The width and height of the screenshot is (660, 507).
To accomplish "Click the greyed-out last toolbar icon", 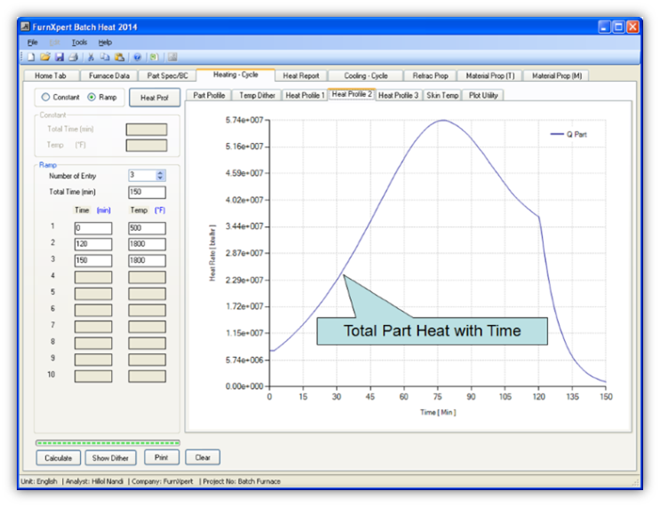I will tap(172, 57).
